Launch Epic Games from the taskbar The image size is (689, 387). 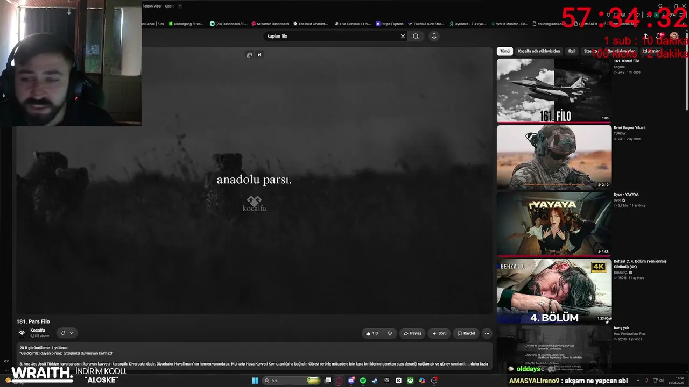coord(386,381)
